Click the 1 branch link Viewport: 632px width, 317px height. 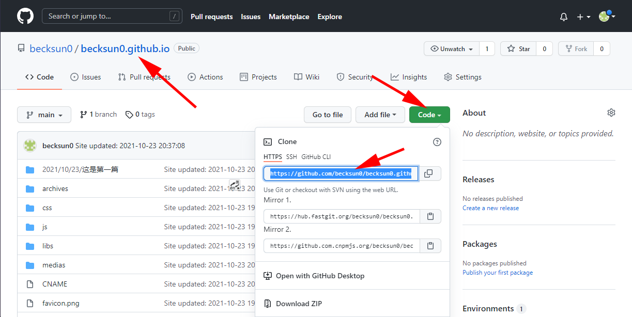(98, 115)
